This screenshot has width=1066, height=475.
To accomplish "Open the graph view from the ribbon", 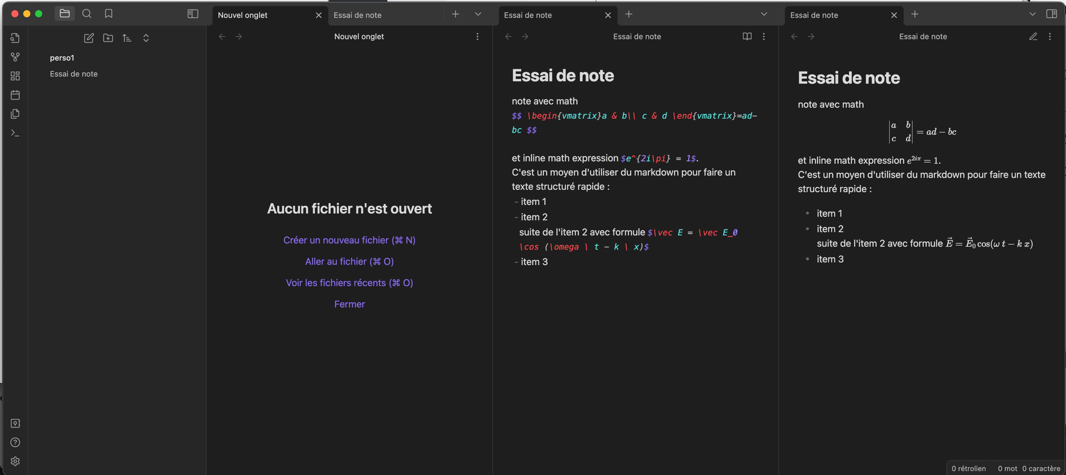I will (x=15, y=57).
